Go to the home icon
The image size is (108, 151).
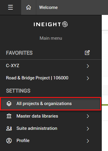[x=29, y=7]
